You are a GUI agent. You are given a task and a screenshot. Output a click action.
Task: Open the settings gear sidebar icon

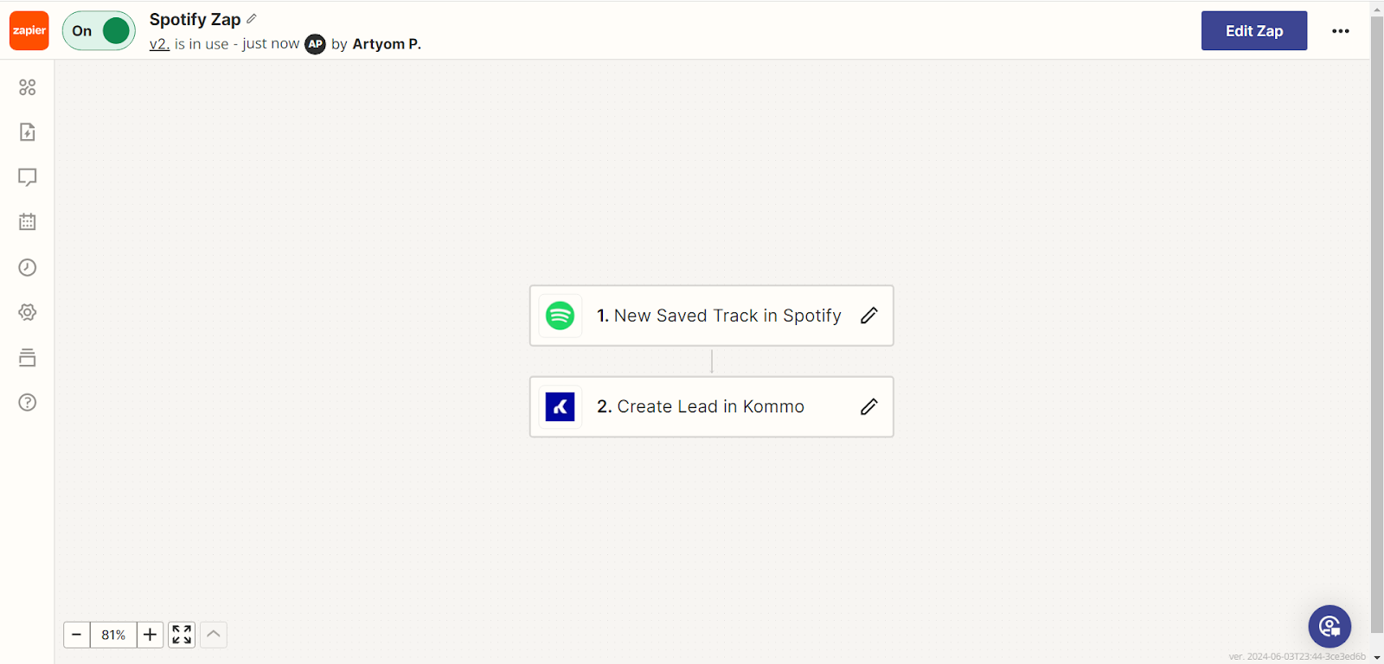[x=28, y=312]
